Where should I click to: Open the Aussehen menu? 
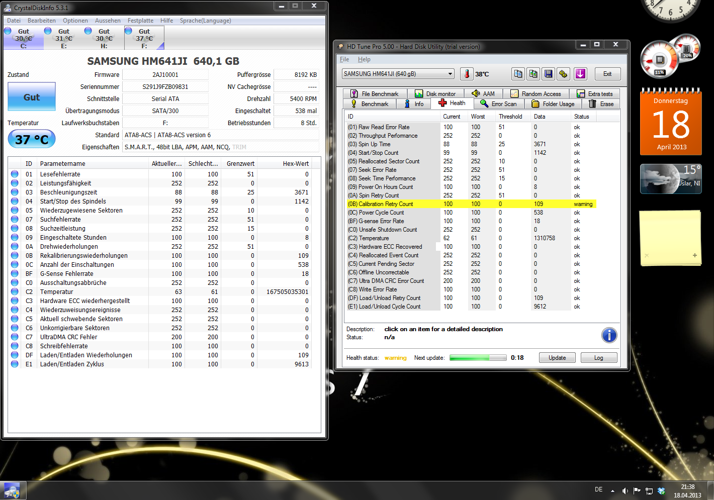pos(108,21)
